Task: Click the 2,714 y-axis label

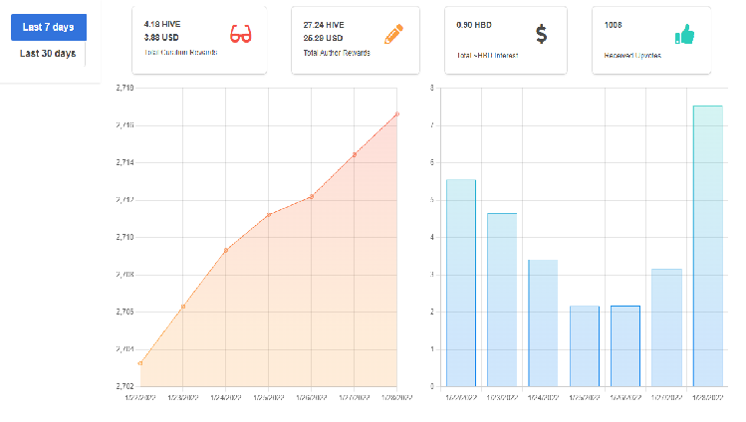Action: tap(124, 162)
